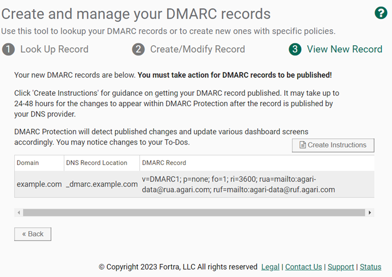Viewport: 392px width, 277px height.
Task: Click the DMARC Record column header
Action: click(257, 163)
